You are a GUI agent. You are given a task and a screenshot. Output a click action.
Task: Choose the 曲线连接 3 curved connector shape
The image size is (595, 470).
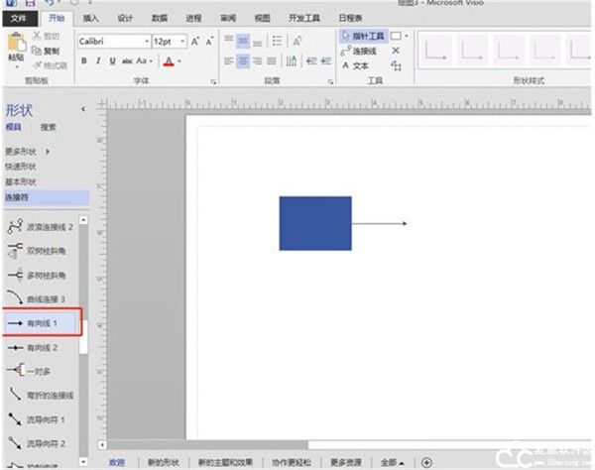(46, 298)
